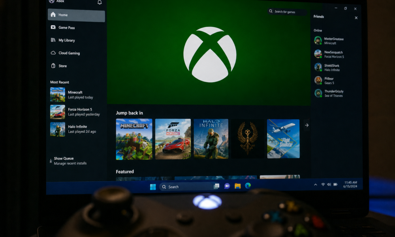
Task: Click Show Queue link
Action: coord(64,158)
